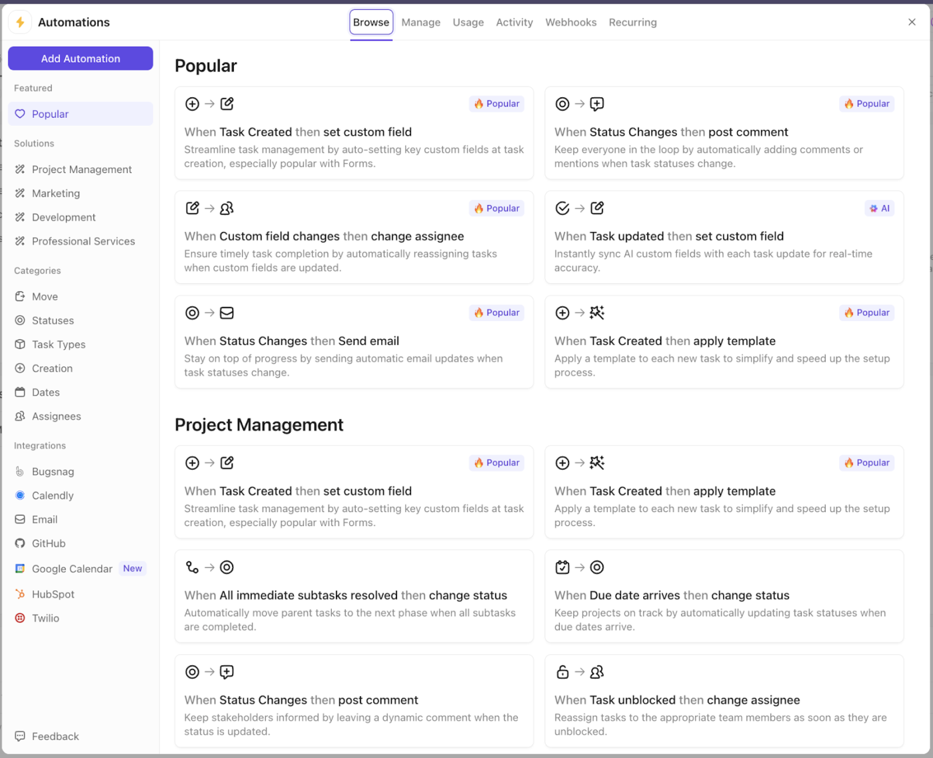Select the GitHub integration
933x758 pixels.
49,543
